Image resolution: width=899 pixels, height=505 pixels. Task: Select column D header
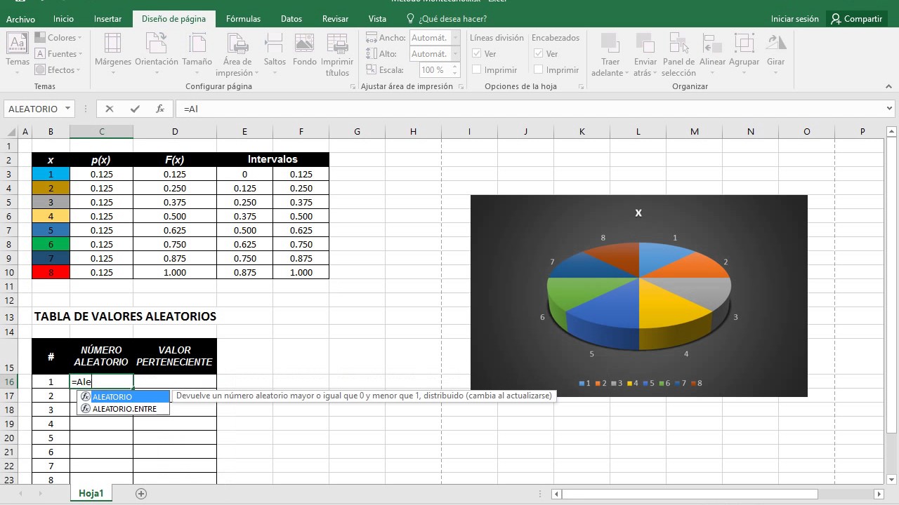pos(175,132)
